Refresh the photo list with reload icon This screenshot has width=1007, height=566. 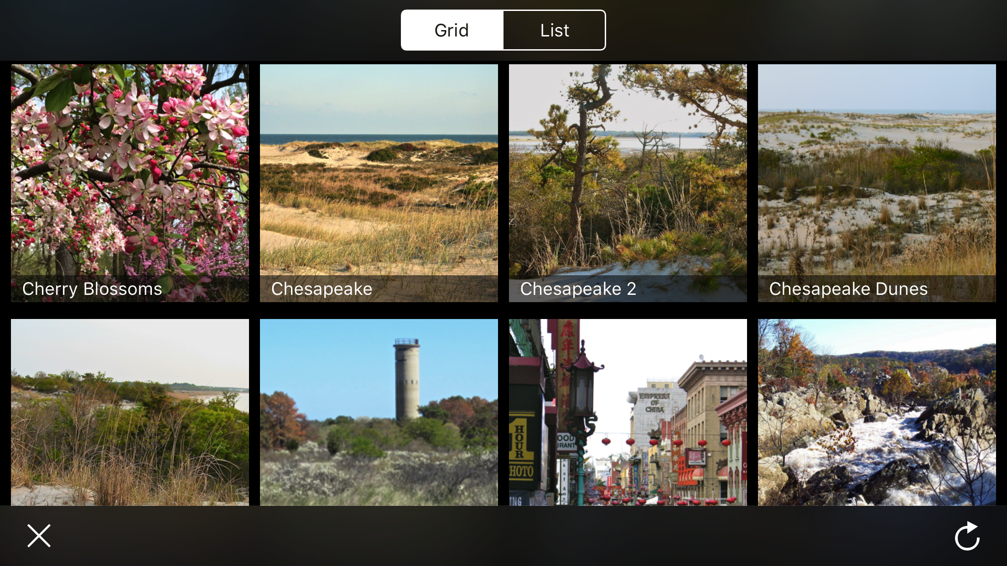tap(967, 536)
